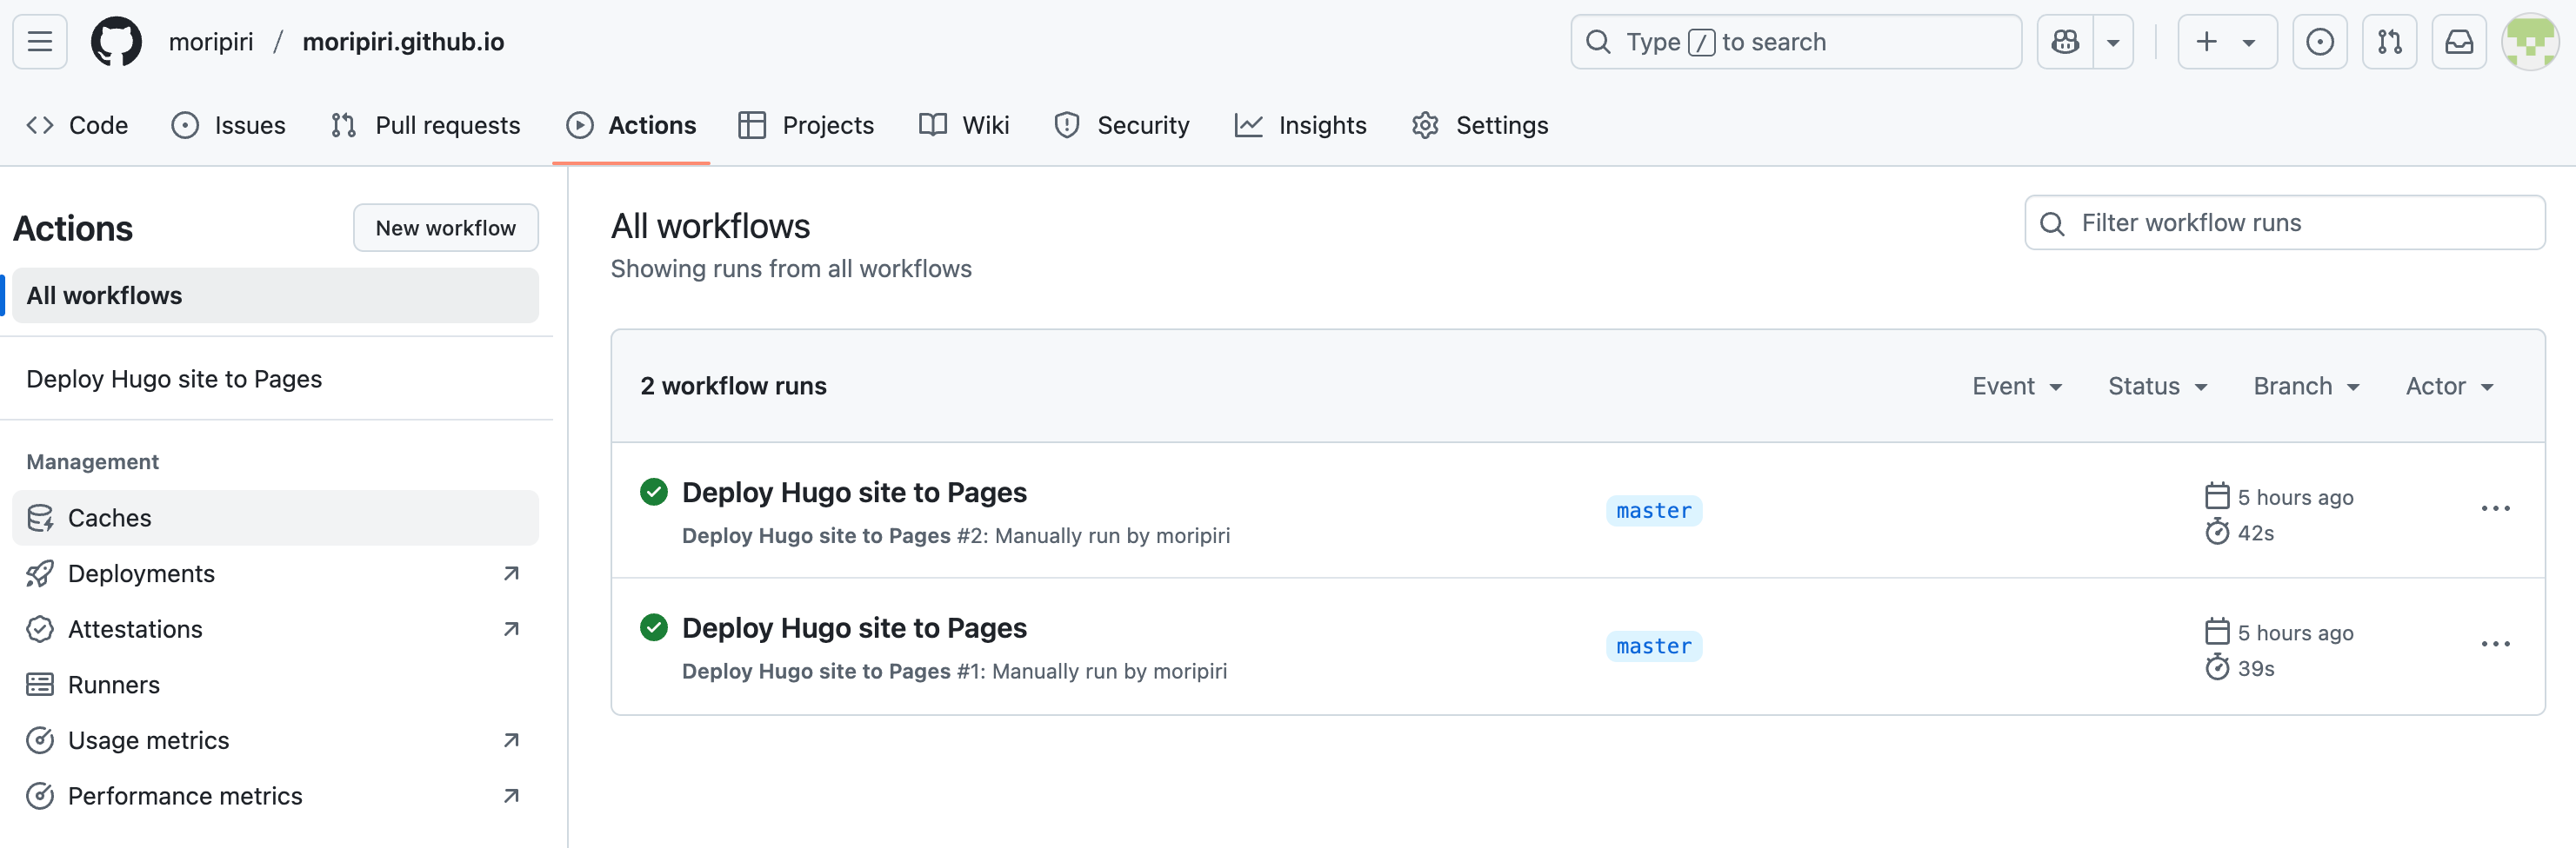Open the Security tab
Viewport: 2576px width, 848px height.
(x=1122, y=125)
